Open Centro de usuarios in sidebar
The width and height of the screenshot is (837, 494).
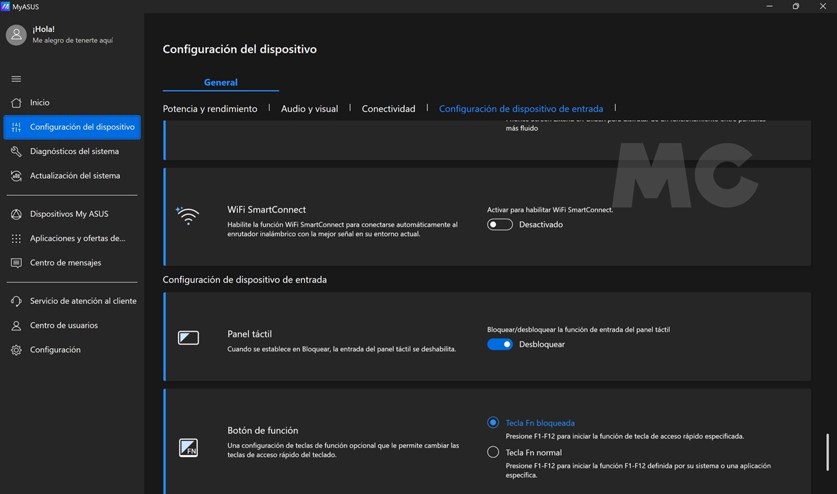pyautogui.click(x=64, y=325)
